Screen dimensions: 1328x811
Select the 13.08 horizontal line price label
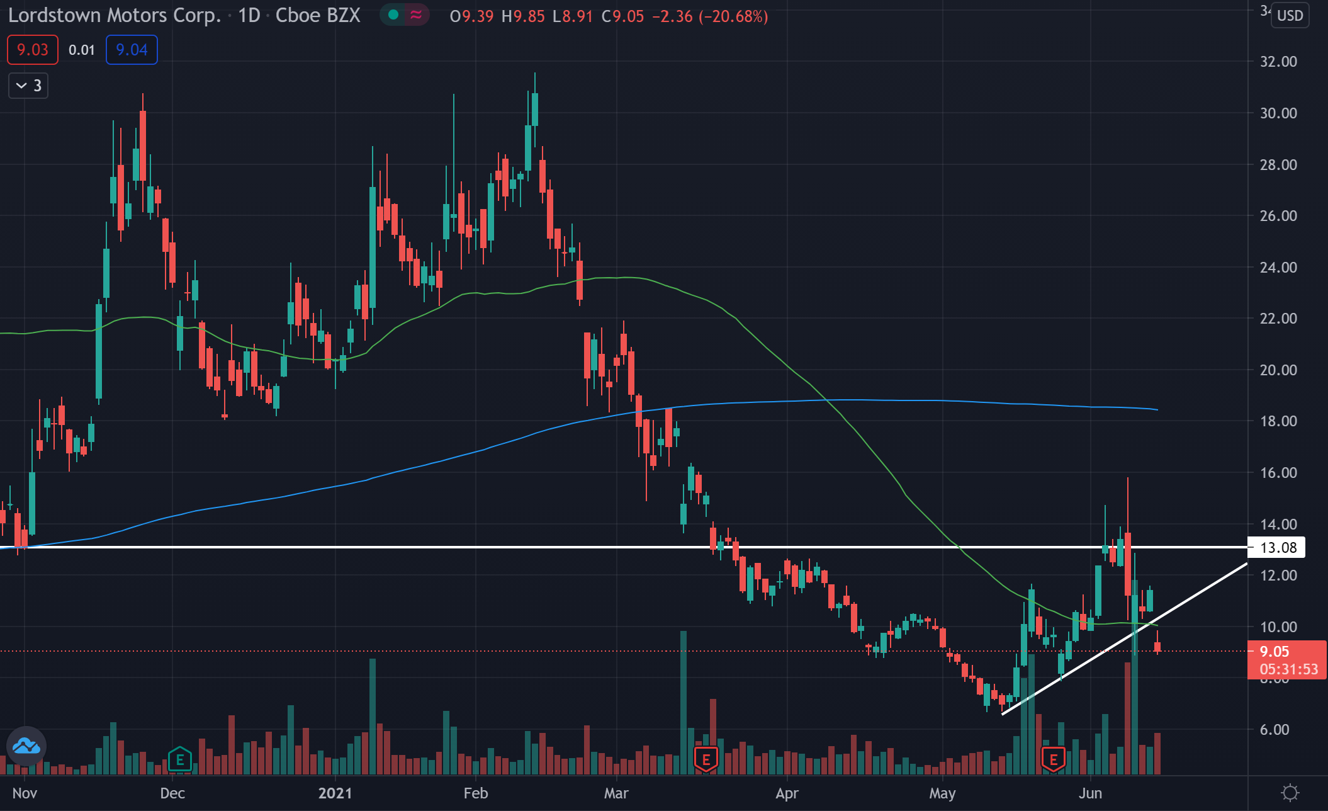click(x=1276, y=548)
